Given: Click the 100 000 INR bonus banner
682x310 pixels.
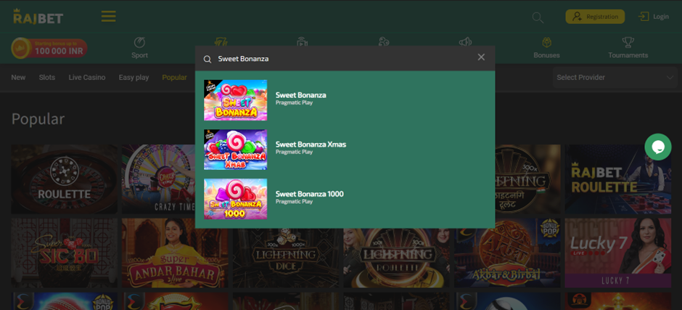Looking at the screenshot, I should [x=49, y=49].
